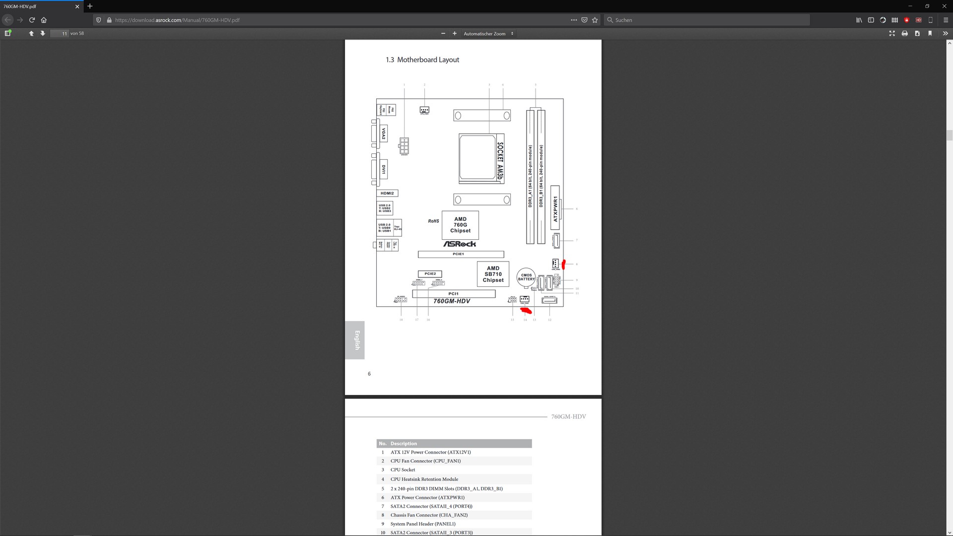Open the Automatischer Zoom dropdown
Screen dimensions: 953x536
click(488, 33)
